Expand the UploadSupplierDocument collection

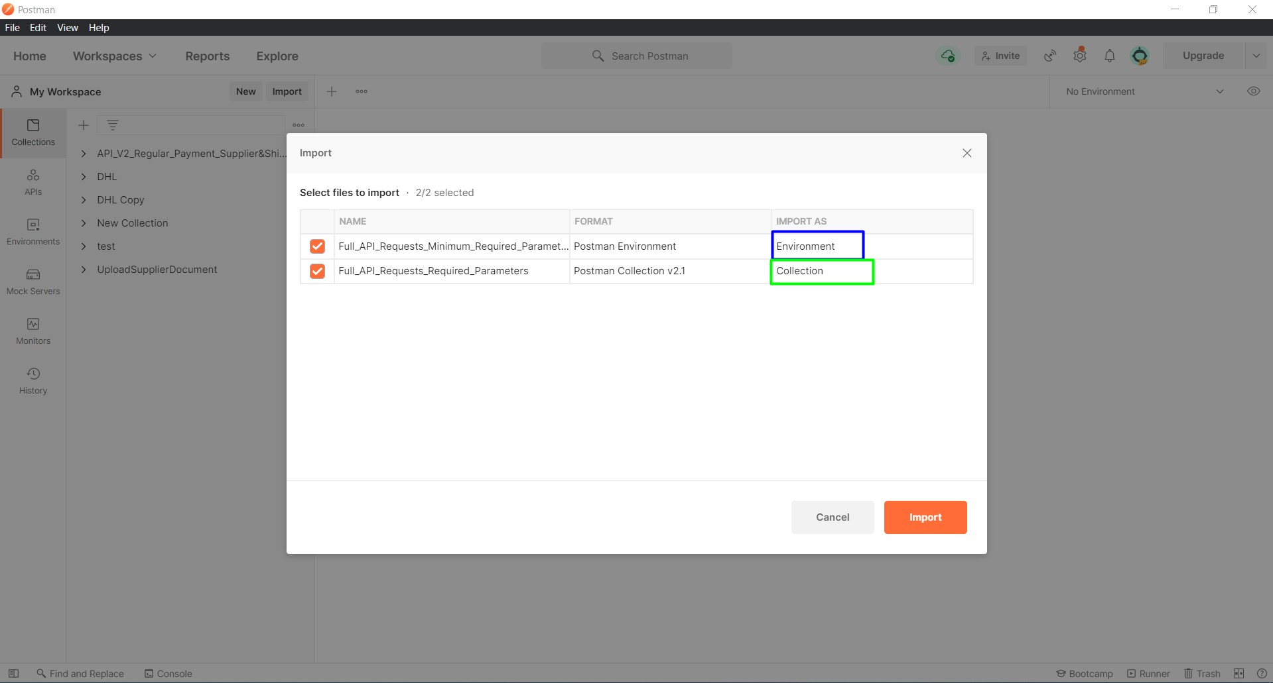coord(84,270)
